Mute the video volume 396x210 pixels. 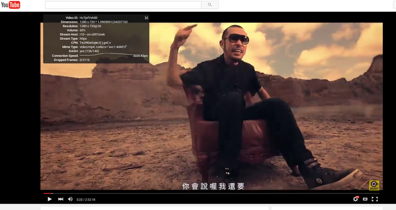(x=70, y=199)
